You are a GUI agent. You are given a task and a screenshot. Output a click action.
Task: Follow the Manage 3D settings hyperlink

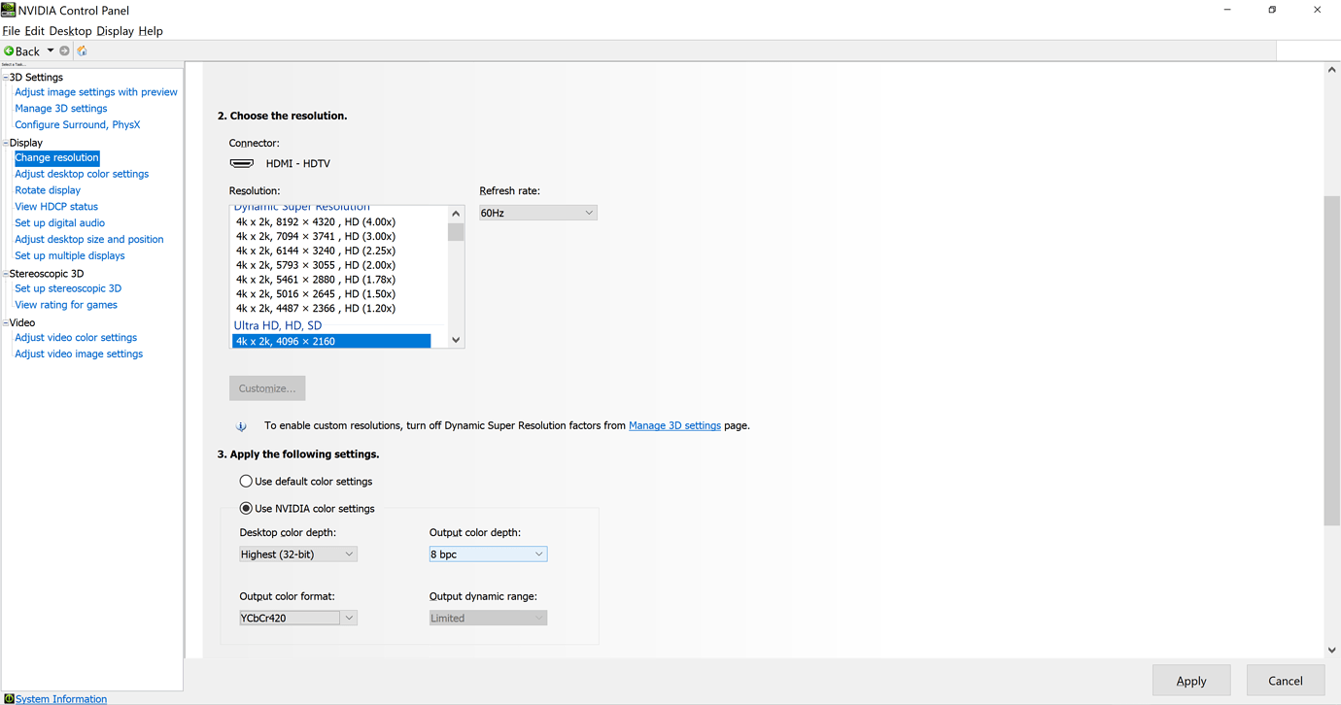click(x=674, y=425)
